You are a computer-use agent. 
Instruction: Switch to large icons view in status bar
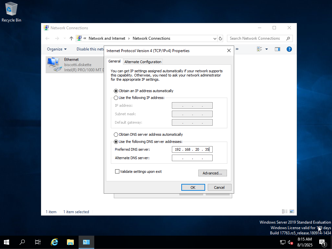[292, 212]
